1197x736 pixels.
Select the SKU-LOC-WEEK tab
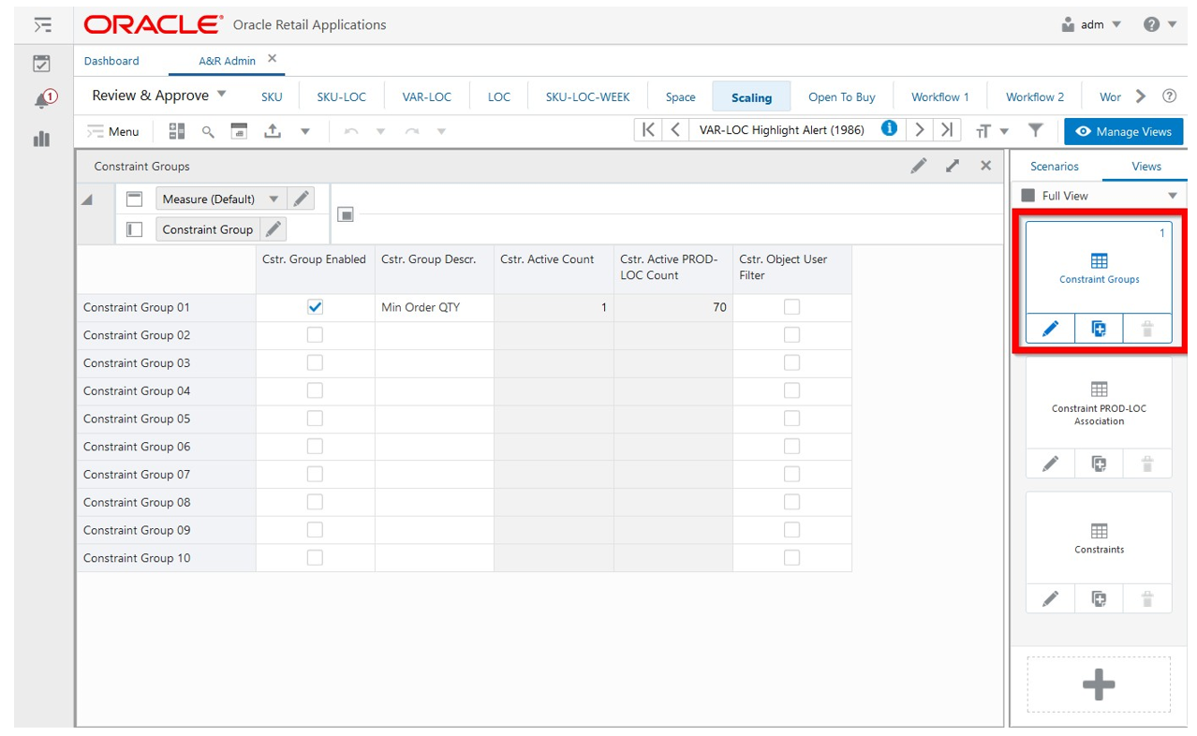coord(588,96)
